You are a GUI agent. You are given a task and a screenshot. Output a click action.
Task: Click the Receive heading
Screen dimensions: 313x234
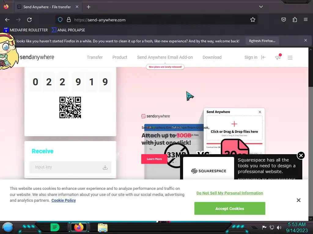point(42,151)
